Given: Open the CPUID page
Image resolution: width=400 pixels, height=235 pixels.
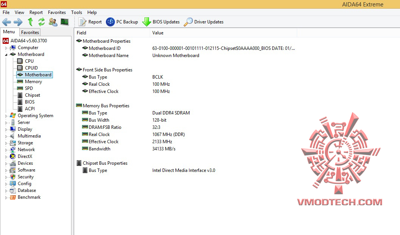Looking at the screenshot, I should [x=31, y=68].
